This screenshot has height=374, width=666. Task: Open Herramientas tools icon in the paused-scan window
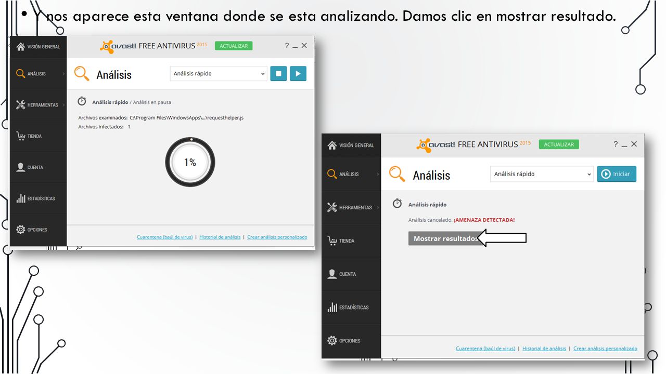point(21,105)
